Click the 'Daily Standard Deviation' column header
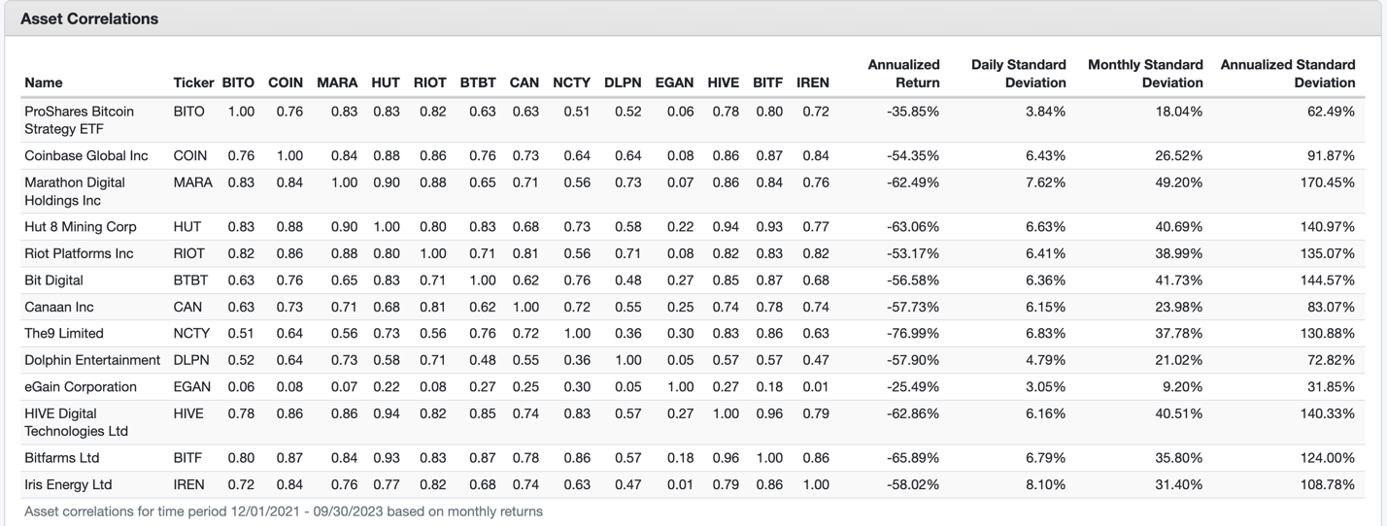 (x=1018, y=74)
